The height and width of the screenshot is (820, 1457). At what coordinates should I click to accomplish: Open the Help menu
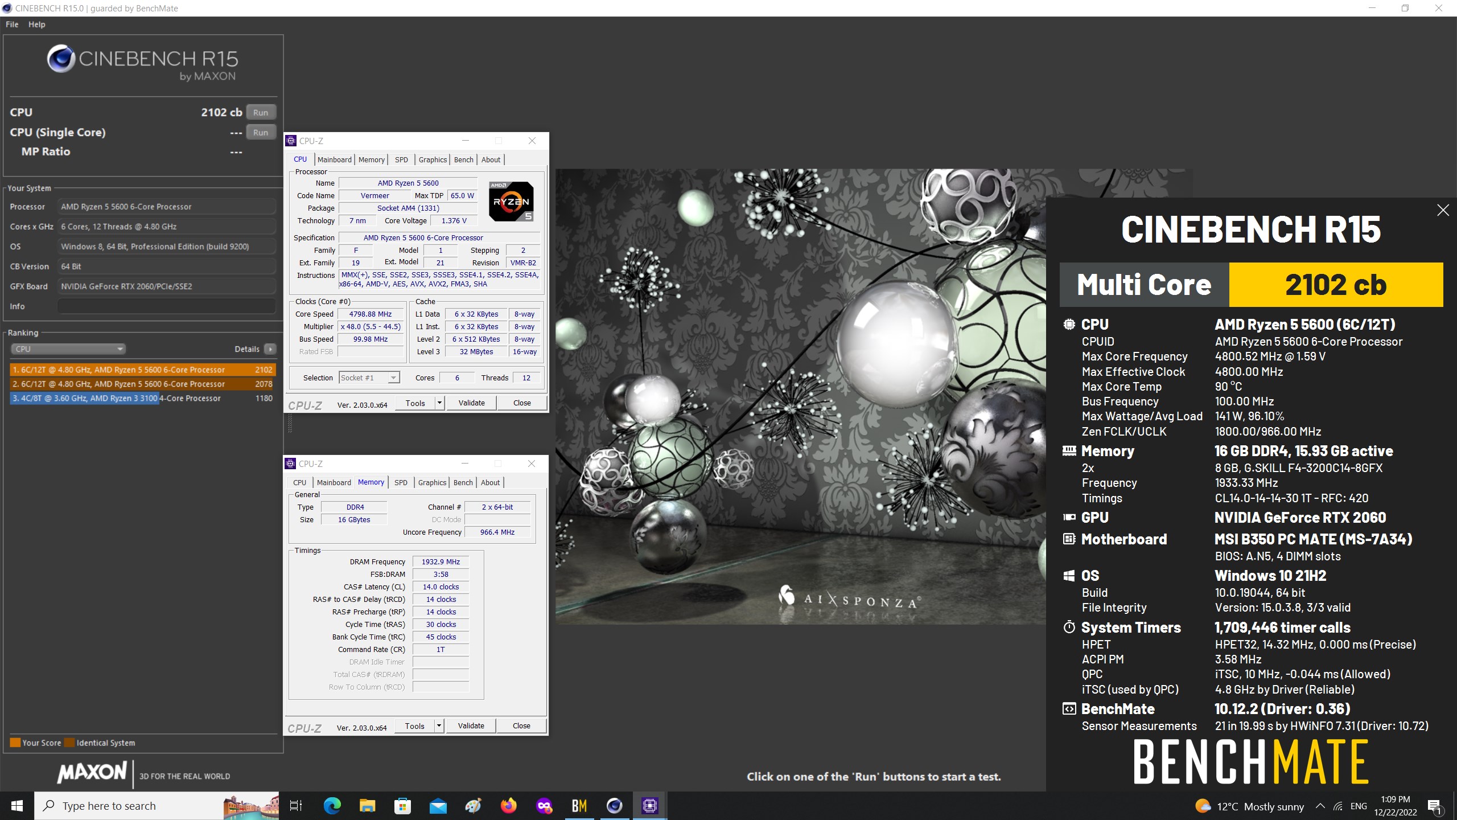(x=37, y=24)
